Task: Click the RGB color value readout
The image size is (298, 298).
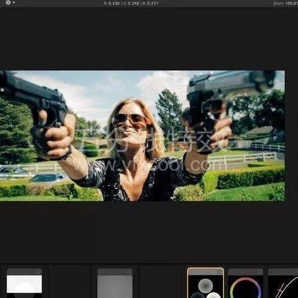Action: 131,3
